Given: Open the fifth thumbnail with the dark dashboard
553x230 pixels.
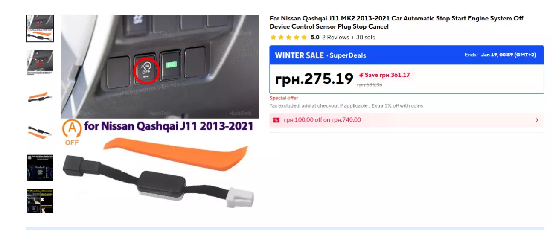Looking at the screenshot, I should coord(40,168).
